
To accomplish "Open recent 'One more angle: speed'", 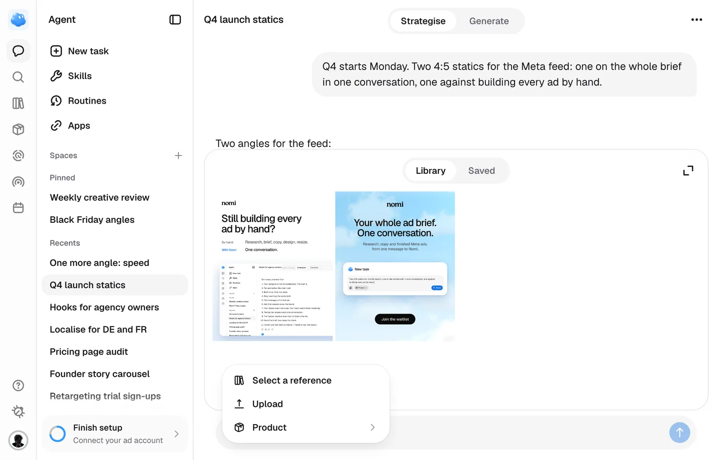I will pyautogui.click(x=115, y=263).
